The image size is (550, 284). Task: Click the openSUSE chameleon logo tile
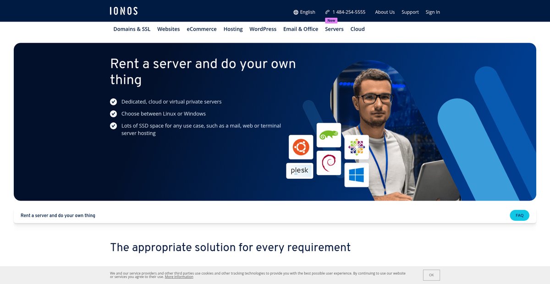pos(329,135)
